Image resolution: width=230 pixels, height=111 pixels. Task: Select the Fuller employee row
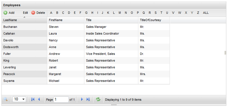(86, 54)
